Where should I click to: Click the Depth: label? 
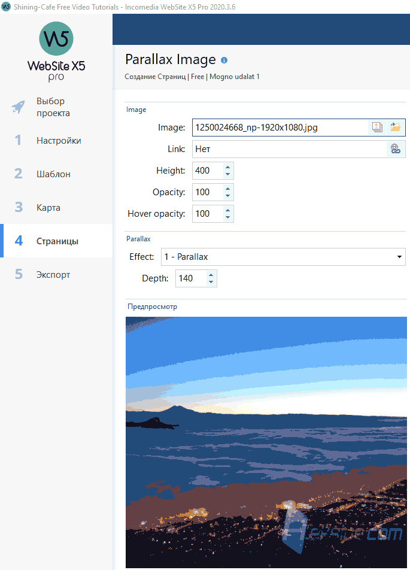click(155, 278)
